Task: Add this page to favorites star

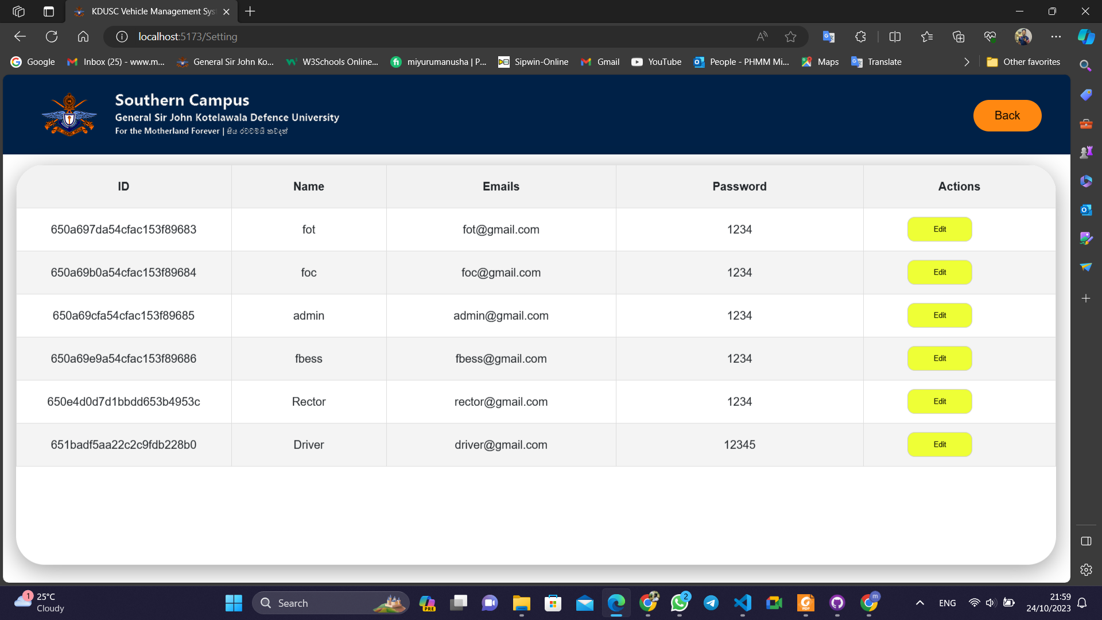Action: pyautogui.click(x=790, y=37)
